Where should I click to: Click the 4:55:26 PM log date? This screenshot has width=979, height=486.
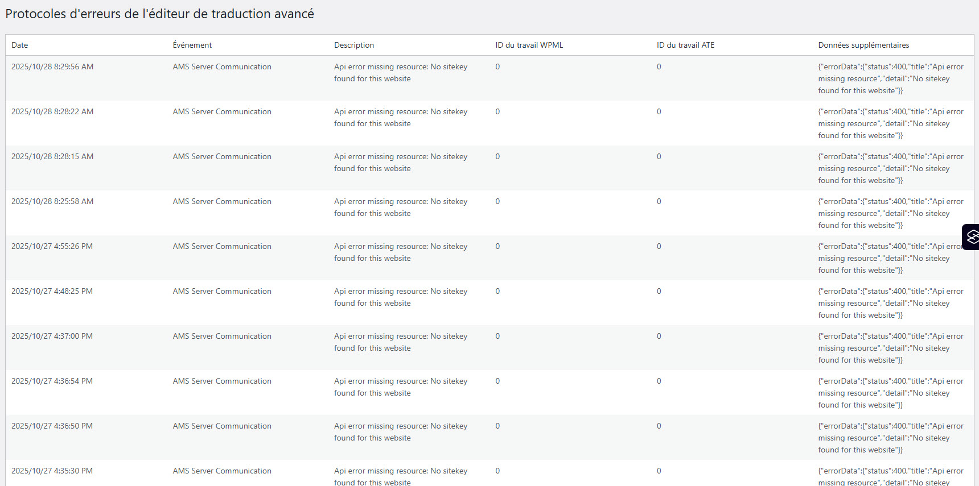(52, 246)
